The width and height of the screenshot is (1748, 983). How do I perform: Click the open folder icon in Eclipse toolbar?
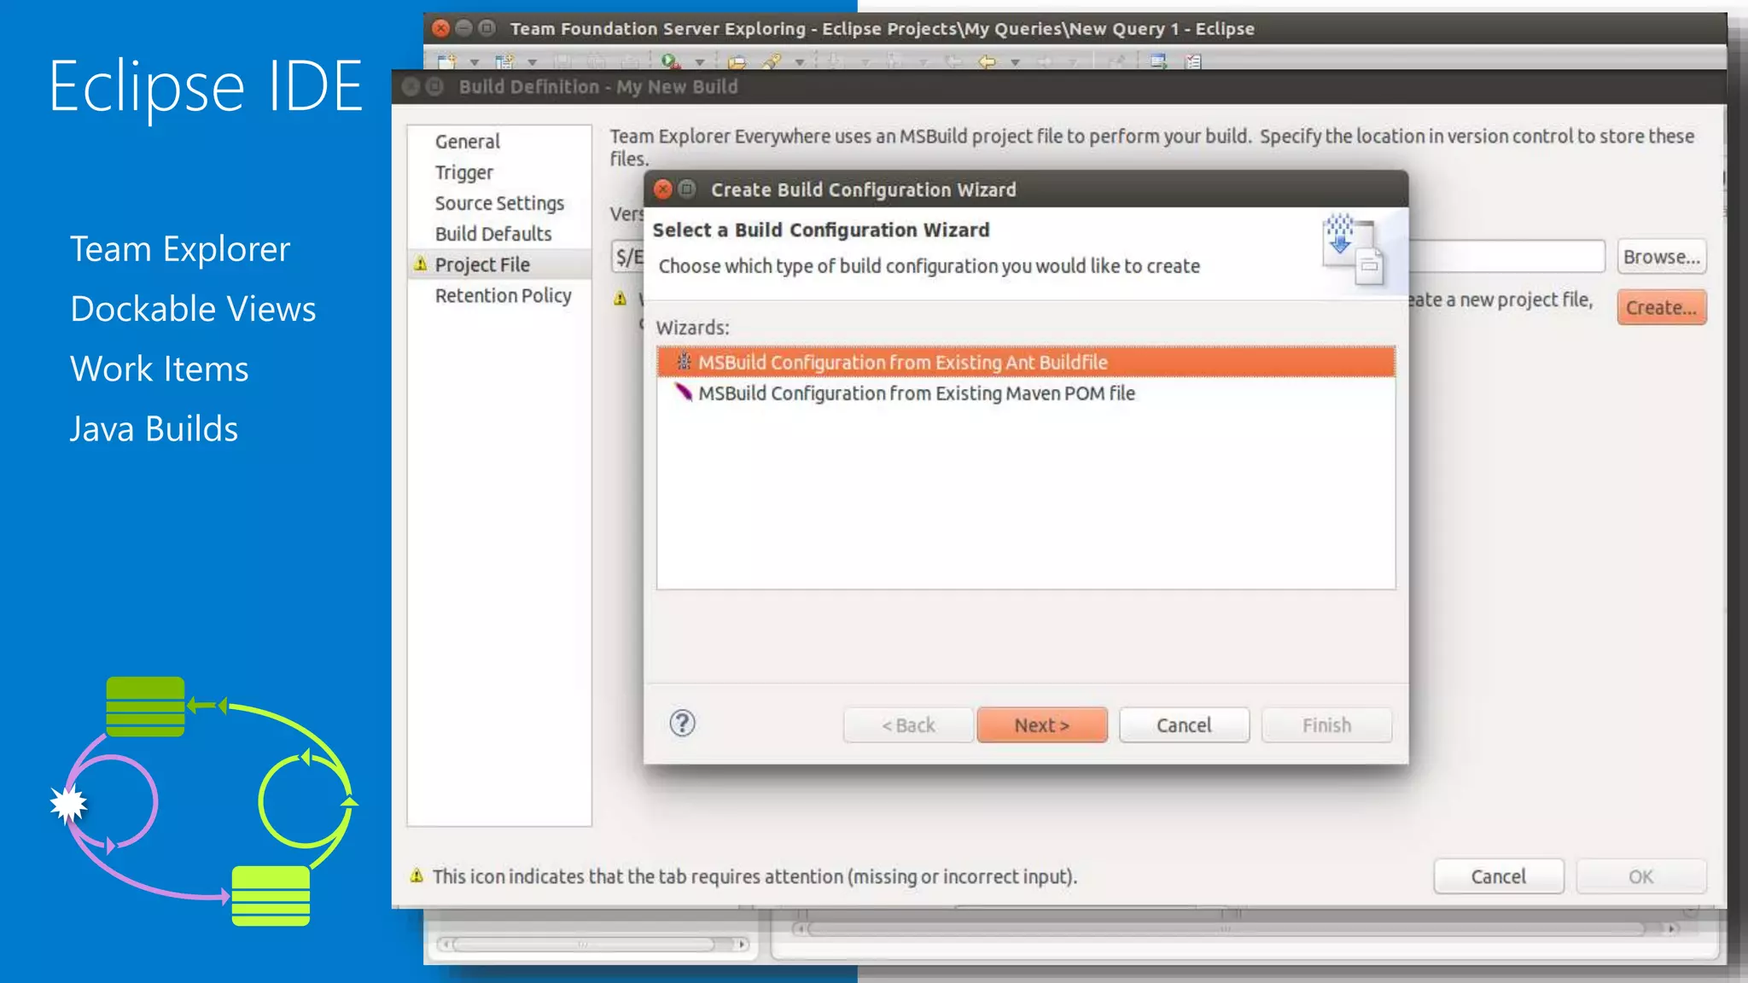[x=737, y=62]
